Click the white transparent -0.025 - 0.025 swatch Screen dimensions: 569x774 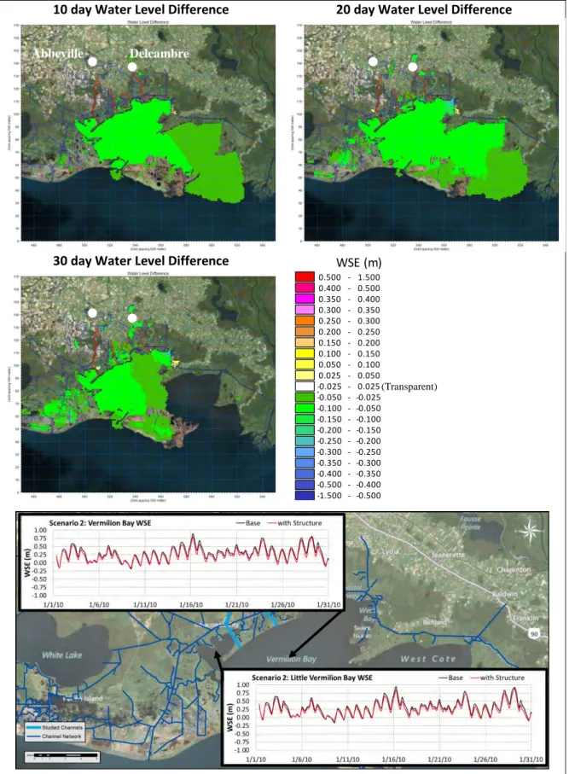click(x=305, y=387)
